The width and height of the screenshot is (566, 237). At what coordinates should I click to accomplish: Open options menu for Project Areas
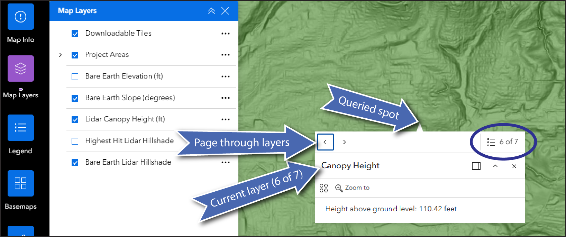226,55
